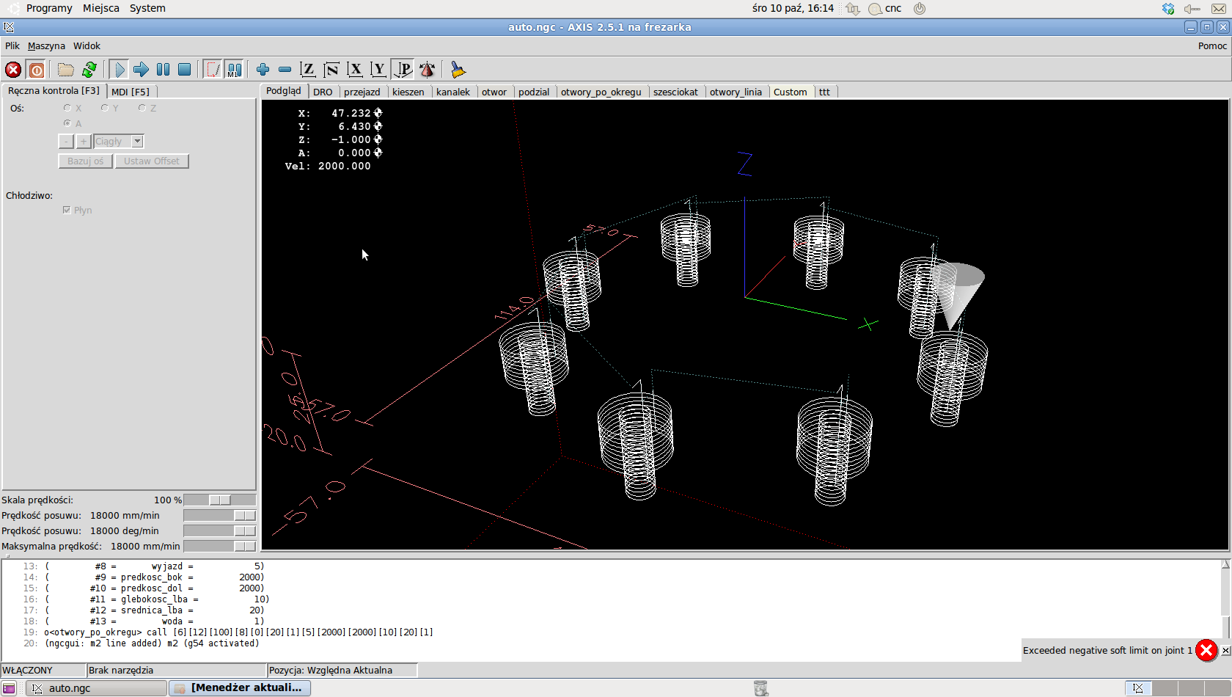
Task: Switch to MDI [F5] tab
Action: [131, 92]
